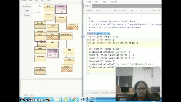
Task: Click the 'import java.lang.String;' line
Action: (103, 37)
